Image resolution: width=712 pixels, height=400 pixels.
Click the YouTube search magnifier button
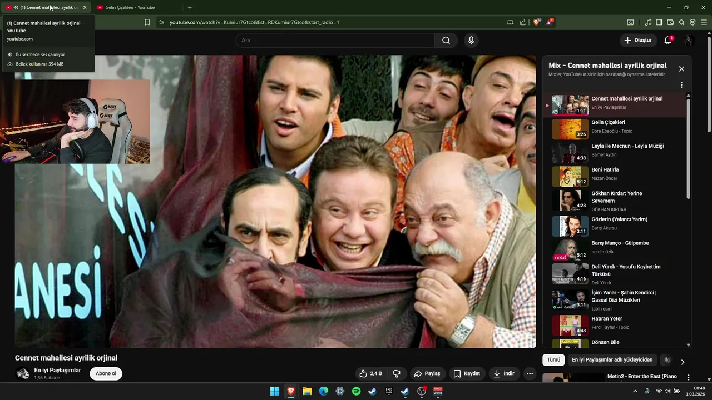click(x=446, y=40)
